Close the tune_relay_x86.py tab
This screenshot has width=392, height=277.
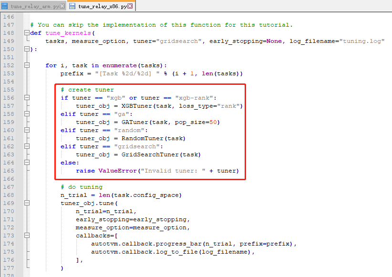[x=130, y=6]
